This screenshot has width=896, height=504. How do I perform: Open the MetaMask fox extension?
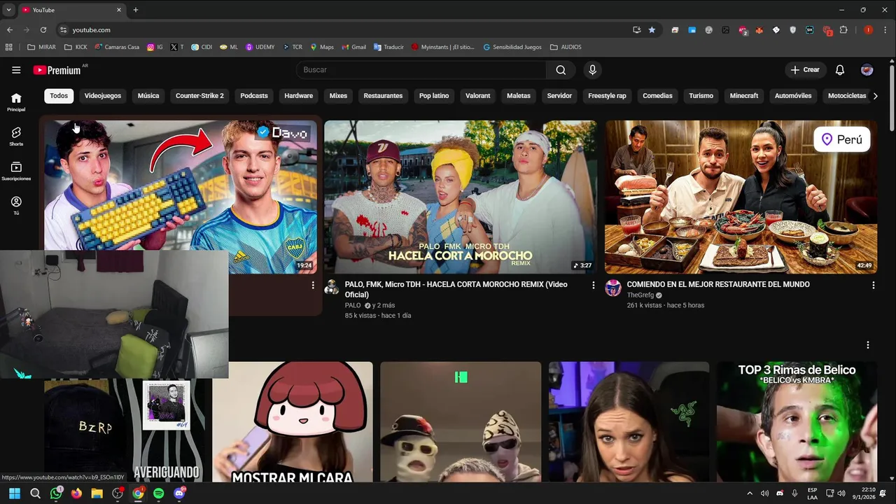759,30
